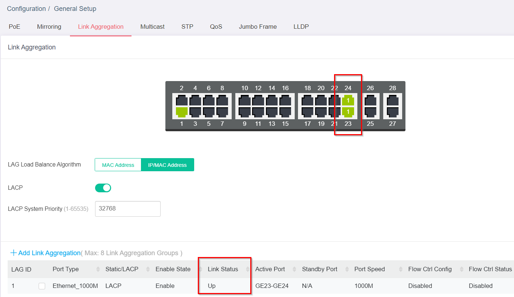Switch to the Multicast tab
514x297 pixels.
pos(152,27)
